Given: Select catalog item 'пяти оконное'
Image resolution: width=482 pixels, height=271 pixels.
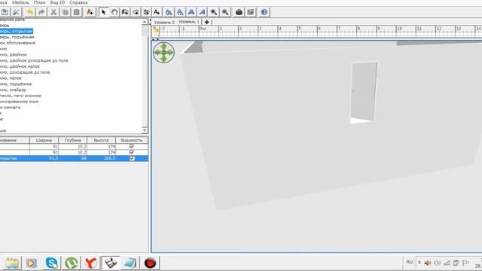Looking at the screenshot, I should pos(20,96).
